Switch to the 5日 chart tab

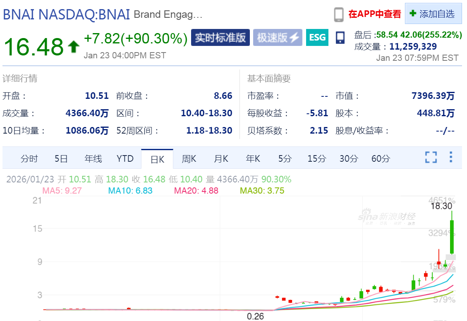click(x=61, y=159)
